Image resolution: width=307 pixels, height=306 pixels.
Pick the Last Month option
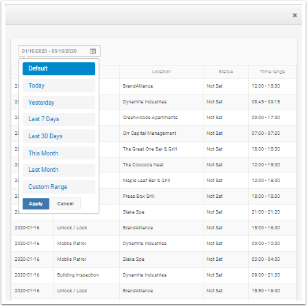(59, 170)
